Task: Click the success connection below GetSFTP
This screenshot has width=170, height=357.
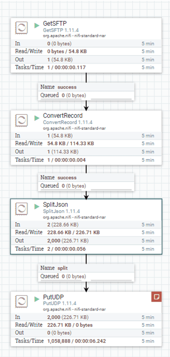Action: coord(86,91)
